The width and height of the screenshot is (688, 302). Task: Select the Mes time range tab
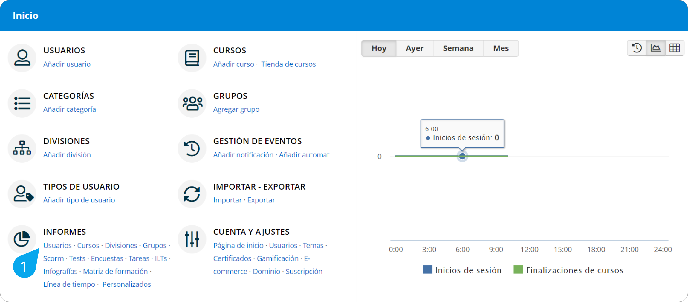(x=501, y=48)
